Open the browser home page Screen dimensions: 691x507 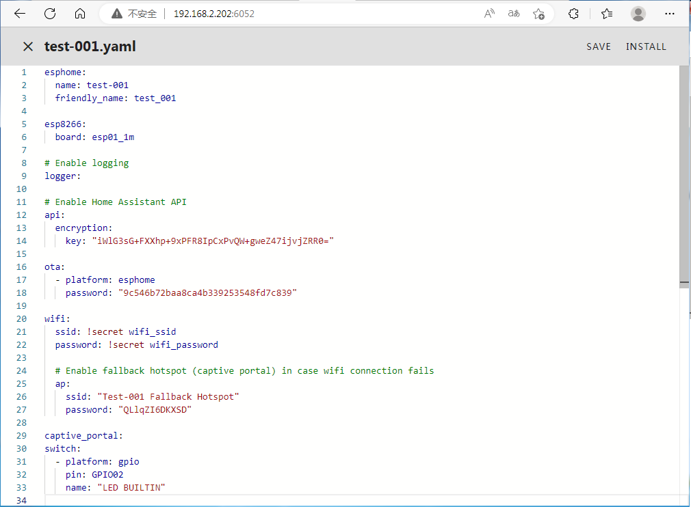[80, 14]
